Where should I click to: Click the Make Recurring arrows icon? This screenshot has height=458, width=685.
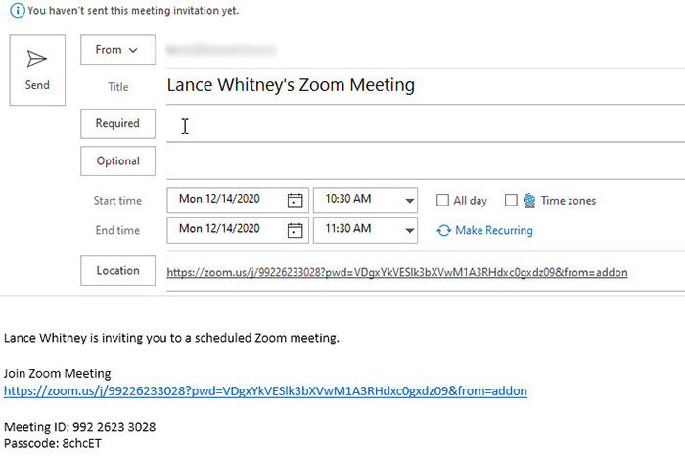click(444, 231)
